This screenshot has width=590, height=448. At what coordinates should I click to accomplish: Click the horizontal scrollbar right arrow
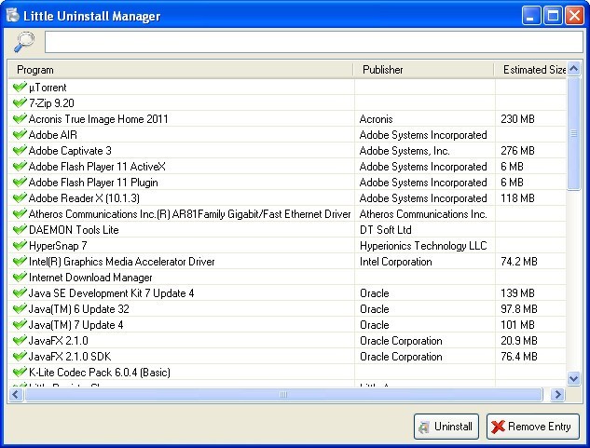tap(557, 395)
